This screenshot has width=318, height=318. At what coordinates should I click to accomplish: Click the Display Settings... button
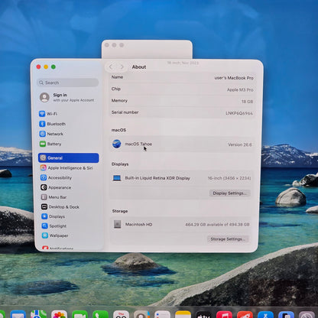coord(230,193)
